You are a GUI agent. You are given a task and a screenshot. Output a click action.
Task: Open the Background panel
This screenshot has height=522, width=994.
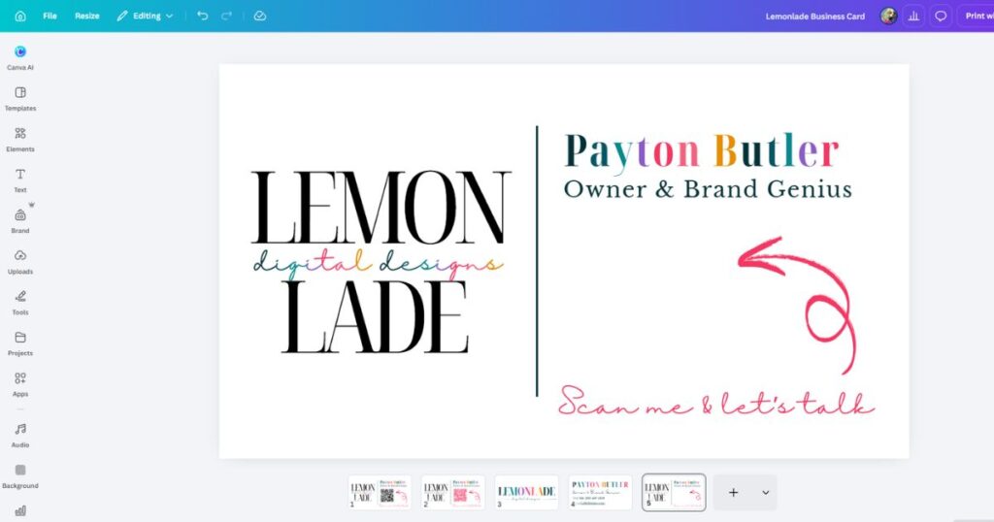20,475
